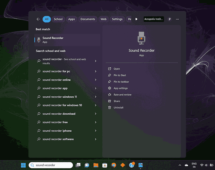The width and height of the screenshot is (215, 170).
Task: Expand chevron beside 'sound recorder iphone'
Action: coord(96,131)
